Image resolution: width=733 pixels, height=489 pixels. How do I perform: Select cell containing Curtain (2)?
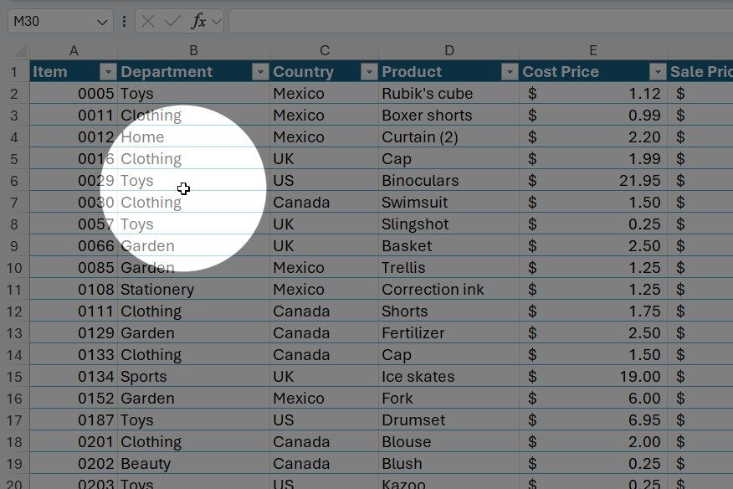click(449, 137)
